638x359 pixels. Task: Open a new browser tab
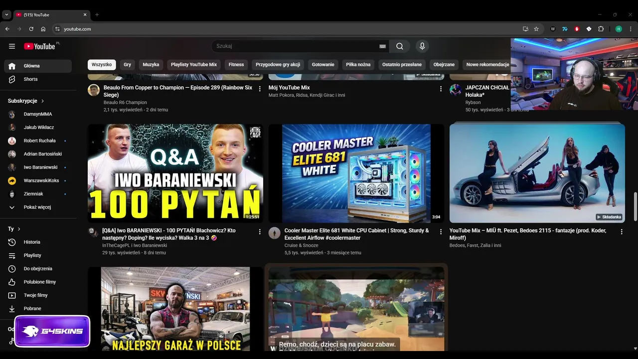coord(97,14)
